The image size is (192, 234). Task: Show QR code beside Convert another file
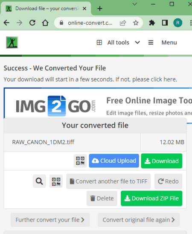point(56,181)
